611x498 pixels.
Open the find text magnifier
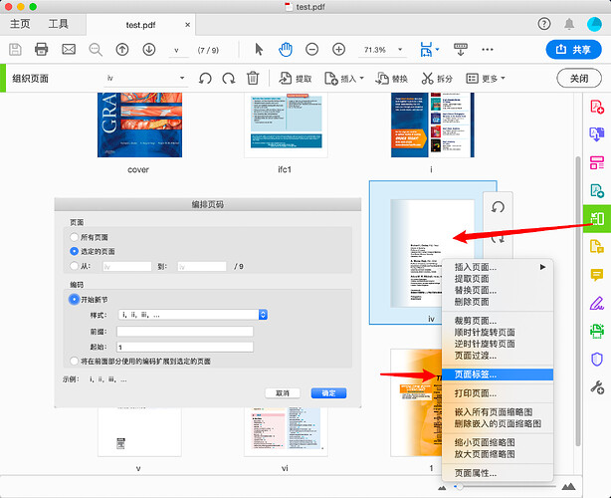coord(96,50)
